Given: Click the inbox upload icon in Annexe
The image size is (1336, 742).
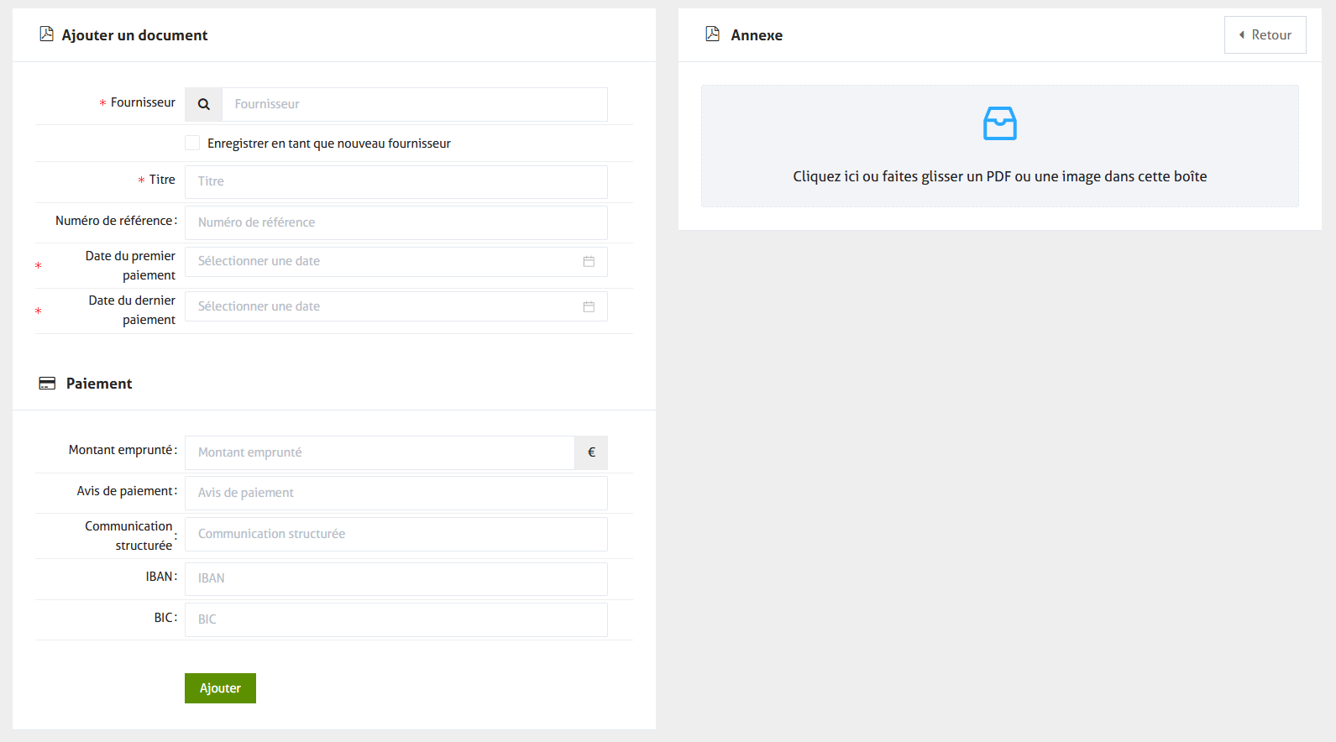Looking at the screenshot, I should click(x=999, y=123).
